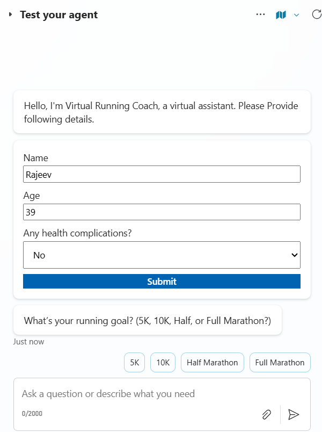This screenshot has width=322, height=432.
Task: Choose the 5K quick reply
Action: 134,363
